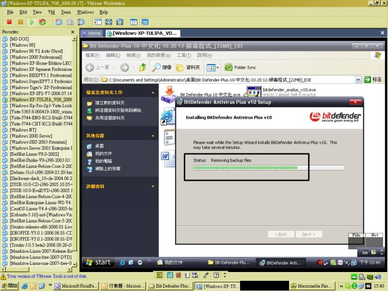Open the back button history dropdown arrow
Screen dimensions: 388x291
(x=114, y=67)
